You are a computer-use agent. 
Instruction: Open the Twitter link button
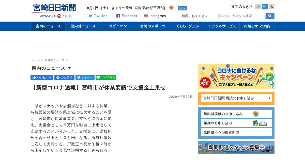(x=100, y=16)
